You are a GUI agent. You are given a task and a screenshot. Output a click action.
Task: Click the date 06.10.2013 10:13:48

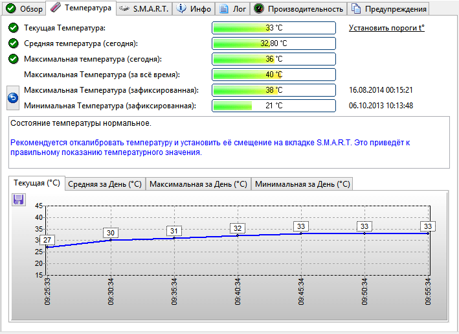click(381, 106)
